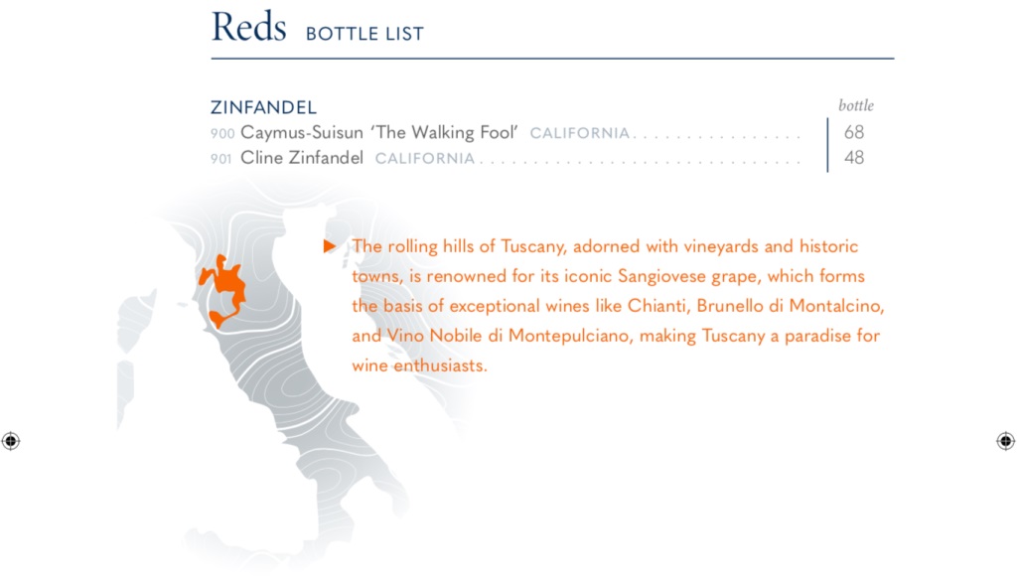The width and height of the screenshot is (1017, 585).
Task: Select wine number 901
Action: 222,159
